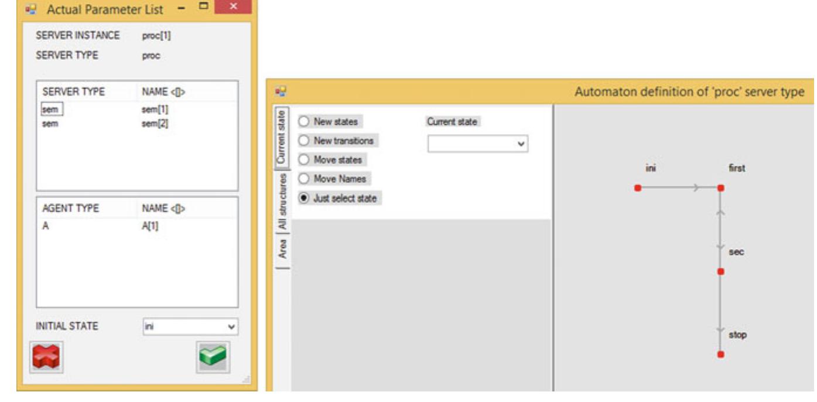This screenshot has height=402, width=817.
Task: Click the 'first' state red node
Action: 721,188
